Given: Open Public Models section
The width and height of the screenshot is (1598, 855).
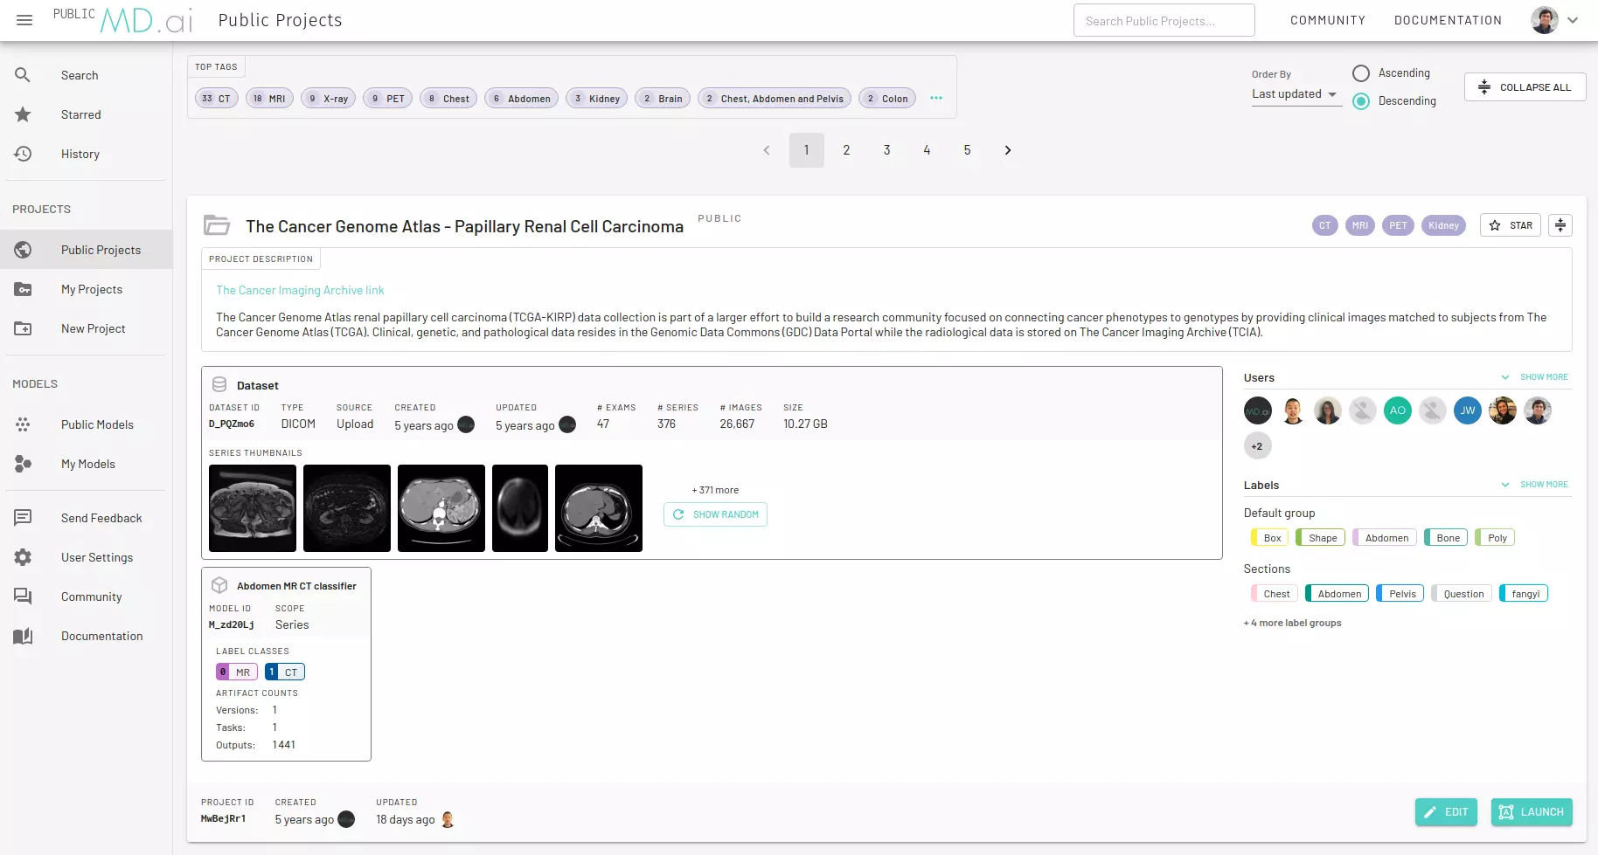Looking at the screenshot, I should coord(97,424).
